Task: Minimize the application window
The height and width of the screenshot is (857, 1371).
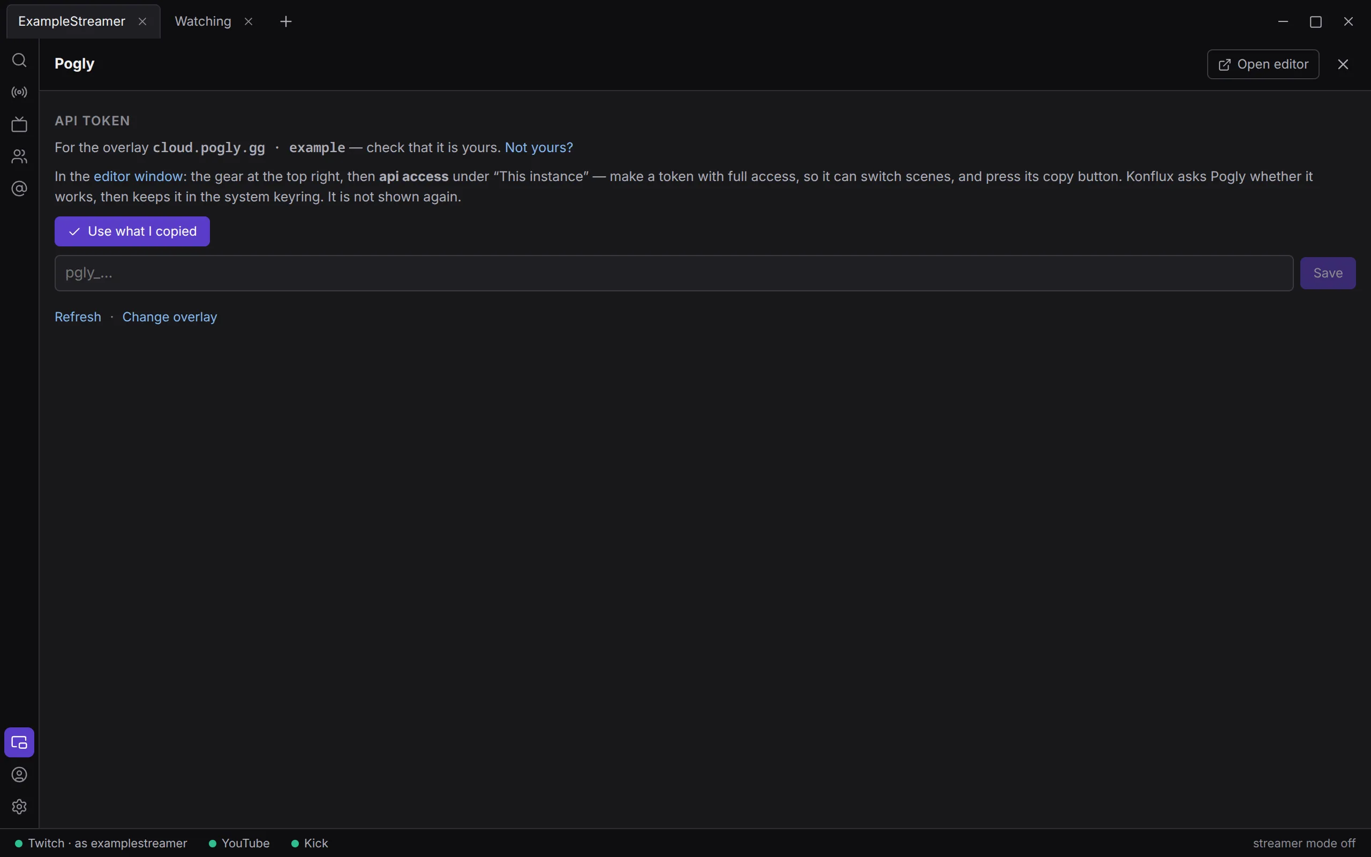Action: 1283,21
